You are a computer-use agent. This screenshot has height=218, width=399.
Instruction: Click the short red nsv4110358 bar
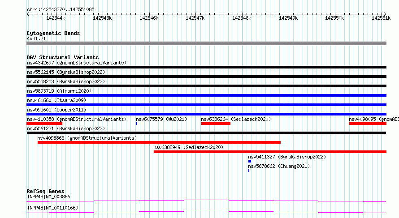click(x=44, y=124)
